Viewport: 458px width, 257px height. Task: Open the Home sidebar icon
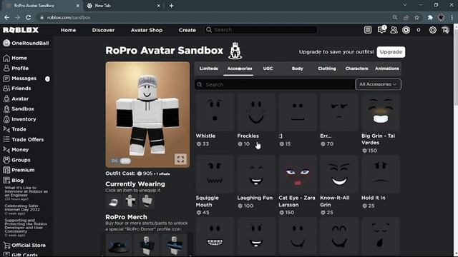[6, 59]
